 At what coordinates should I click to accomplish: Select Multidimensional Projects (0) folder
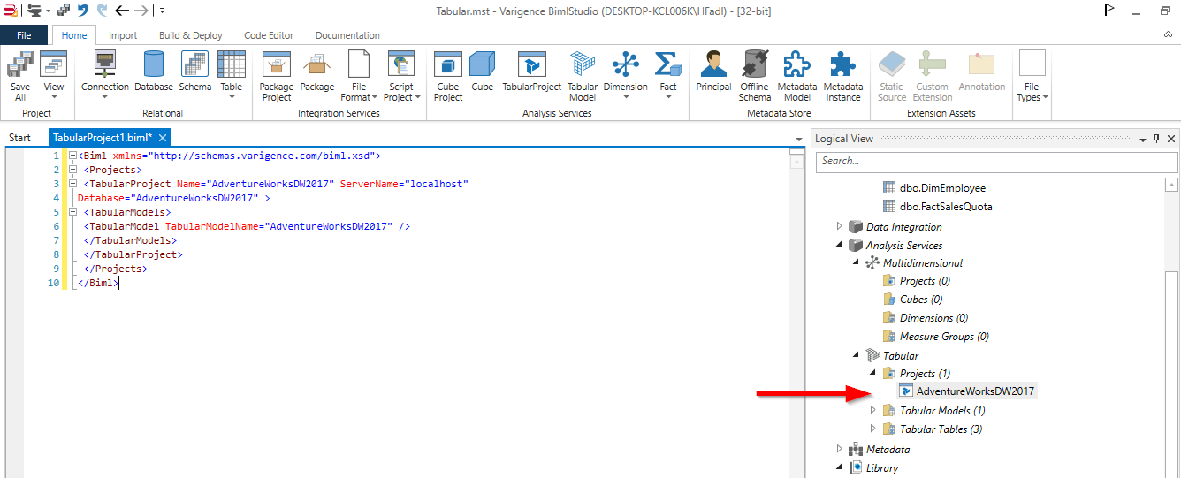(x=925, y=281)
